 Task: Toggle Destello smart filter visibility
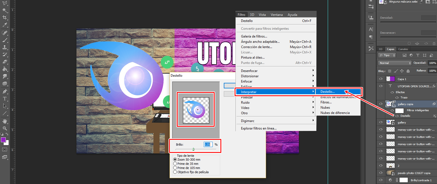click(x=397, y=116)
